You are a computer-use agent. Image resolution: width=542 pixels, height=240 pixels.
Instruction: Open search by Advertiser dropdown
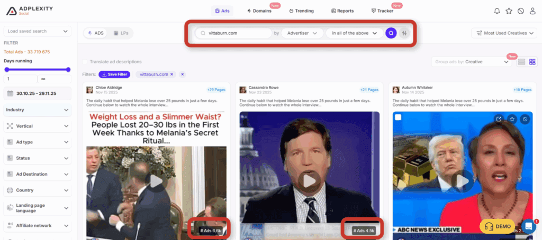302,33
